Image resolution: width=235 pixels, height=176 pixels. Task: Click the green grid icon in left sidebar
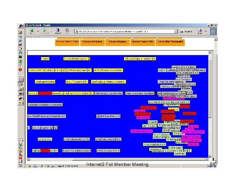click(20, 61)
